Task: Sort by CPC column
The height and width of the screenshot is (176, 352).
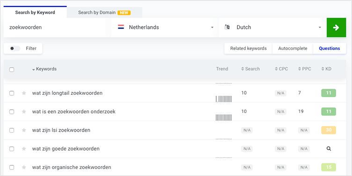Action: click(x=281, y=69)
